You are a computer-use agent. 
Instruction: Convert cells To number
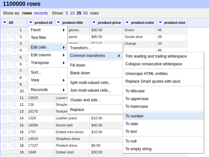point(163,116)
